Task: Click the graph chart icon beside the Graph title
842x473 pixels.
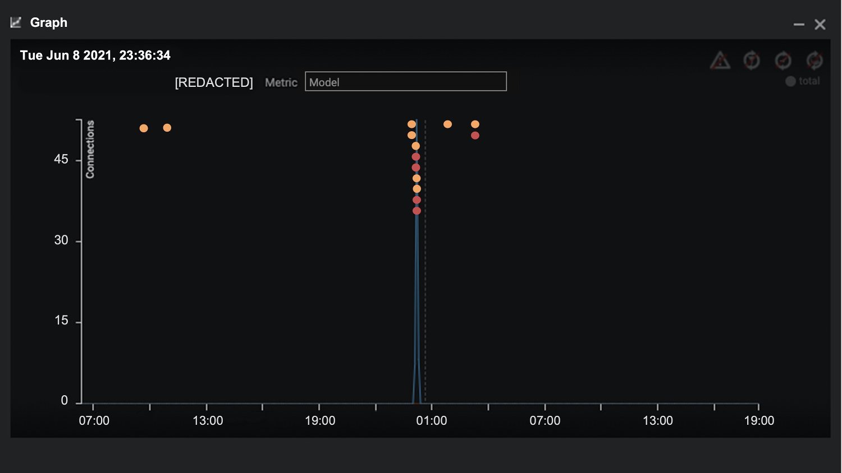Action: coord(16,22)
